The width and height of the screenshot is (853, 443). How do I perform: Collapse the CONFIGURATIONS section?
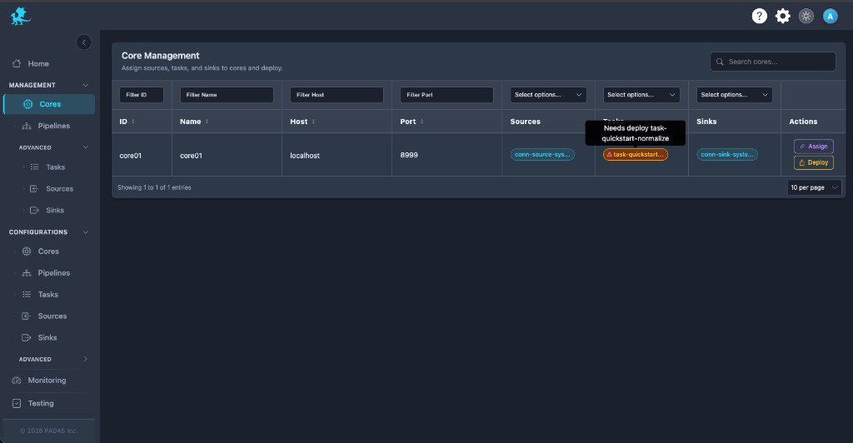(x=86, y=232)
